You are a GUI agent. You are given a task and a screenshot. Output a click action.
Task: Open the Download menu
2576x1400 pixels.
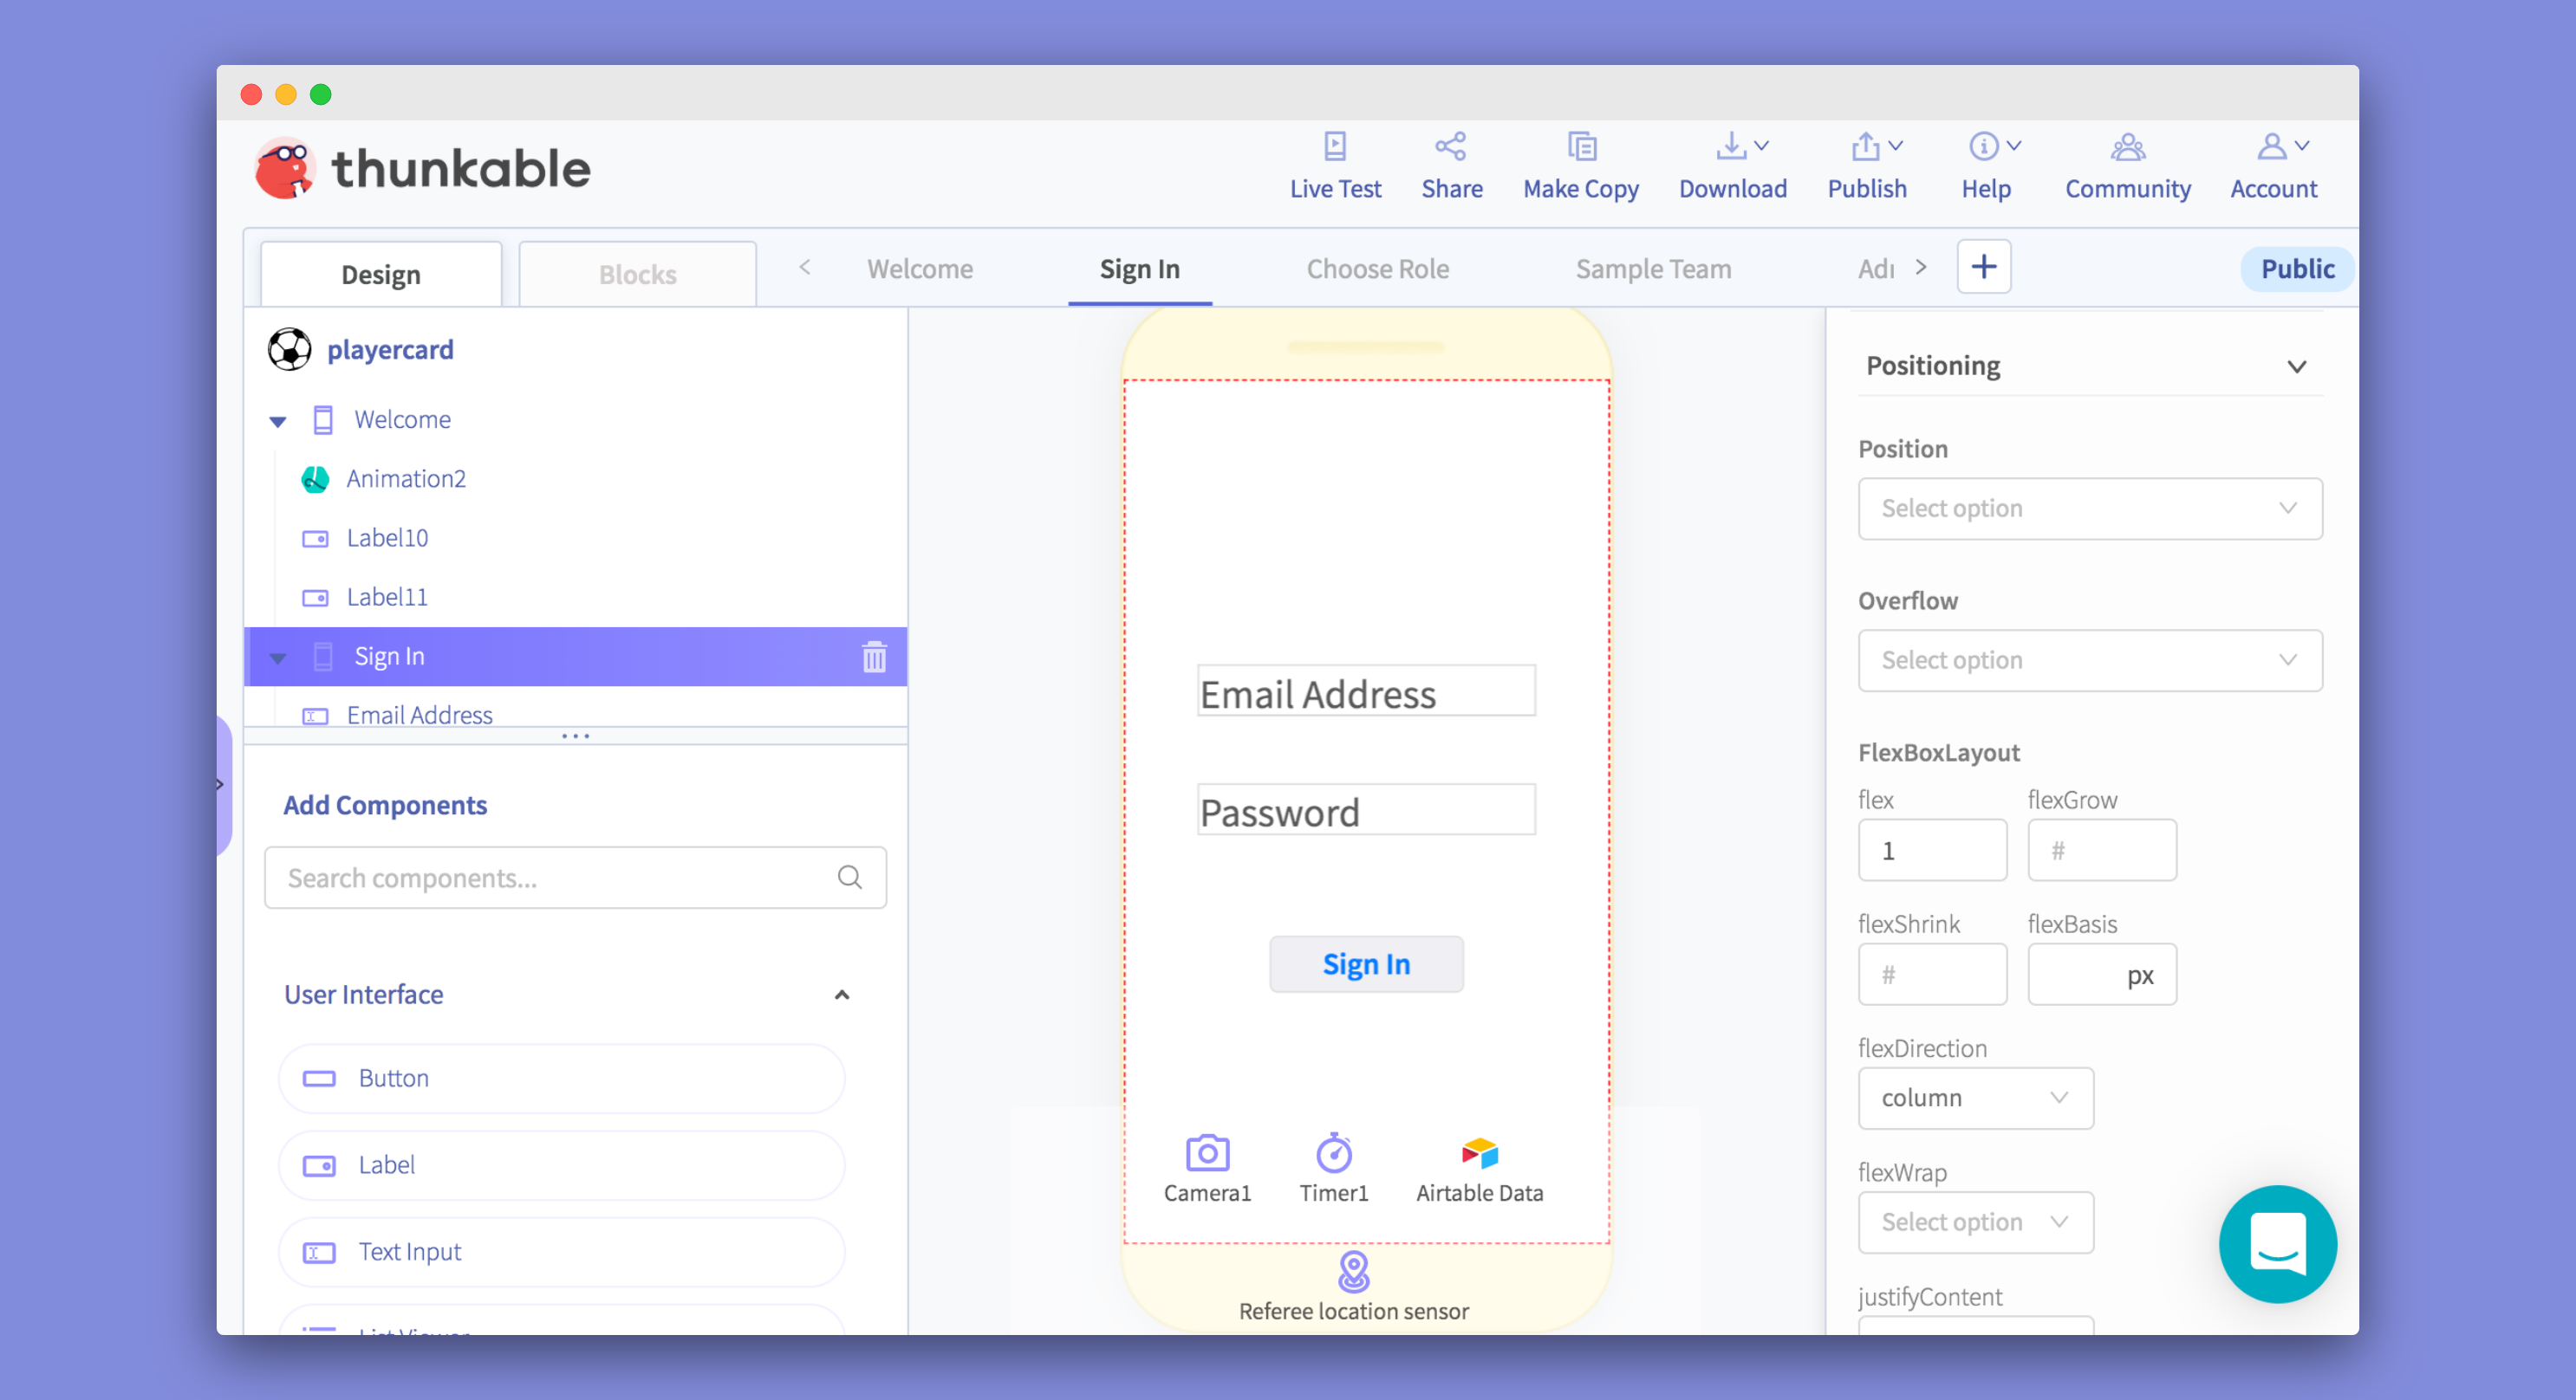click(x=1732, y=167)
